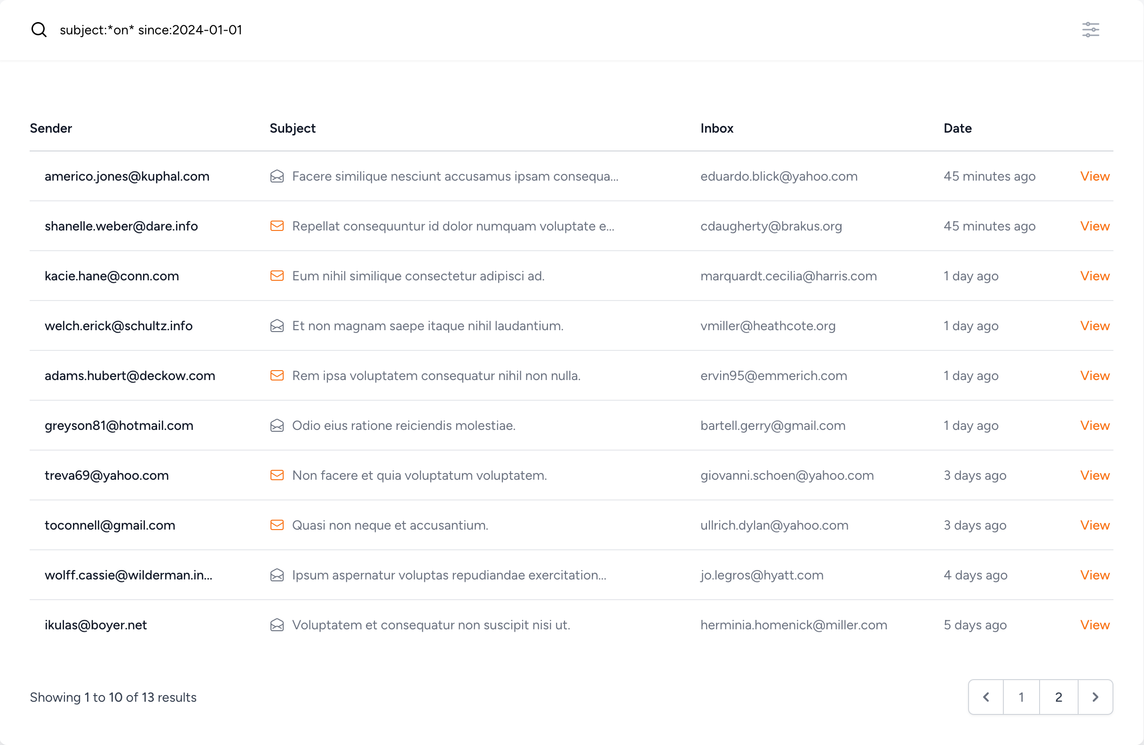Screen dimensions: 1144x745
Task: Toggle read status on the Rem ipsa email
Action: [x=278, y=375]
